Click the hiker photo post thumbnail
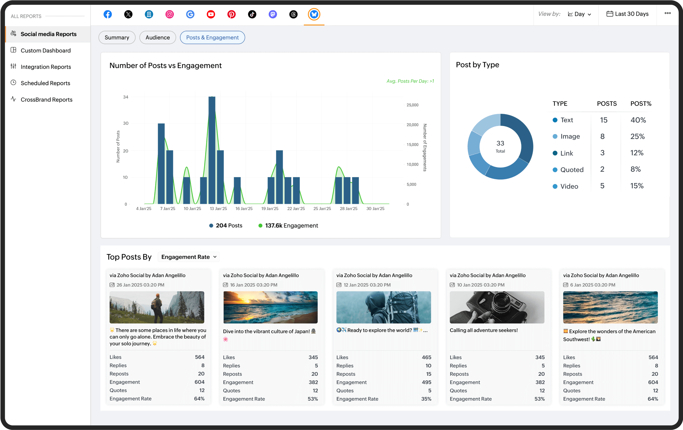Screen dimensions: 683x430 pos(157,307)
